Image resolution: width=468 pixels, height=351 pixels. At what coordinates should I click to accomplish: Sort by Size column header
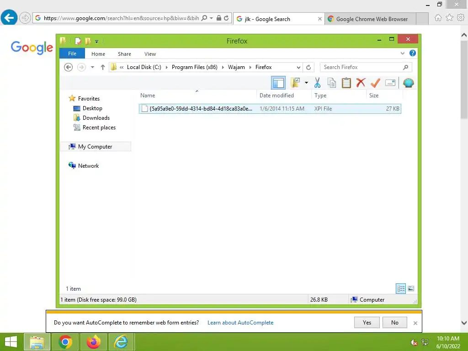point(384,96)
